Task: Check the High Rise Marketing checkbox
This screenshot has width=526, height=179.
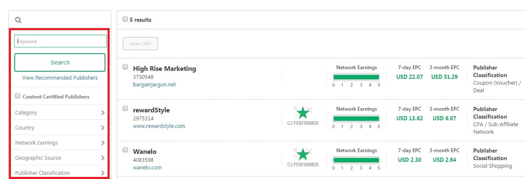Action: [125, 67]
